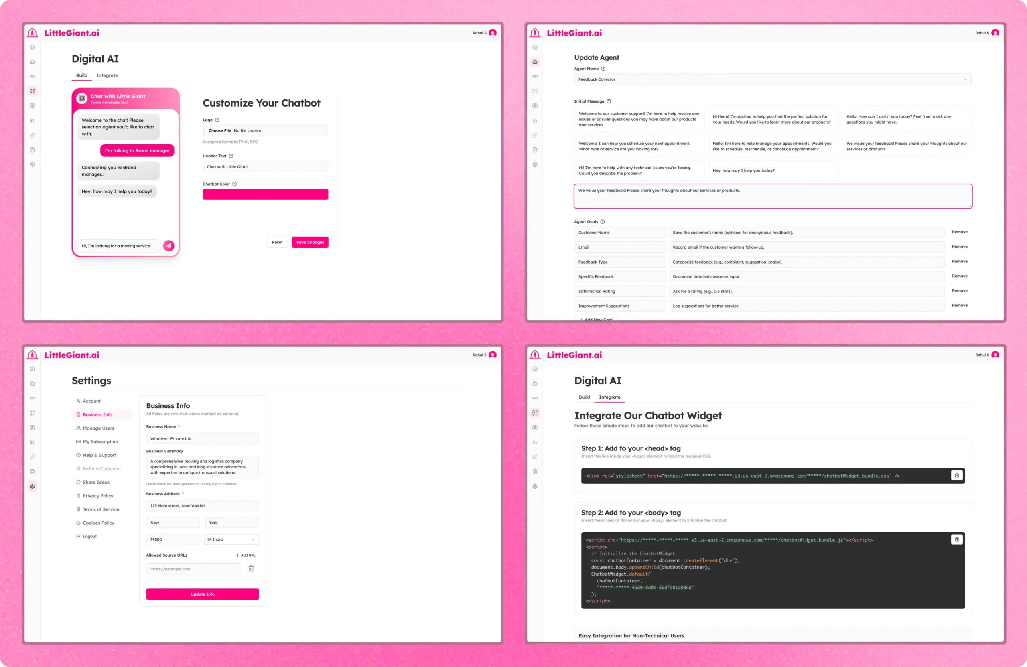Click help icon beside Initial Message label

609,101
